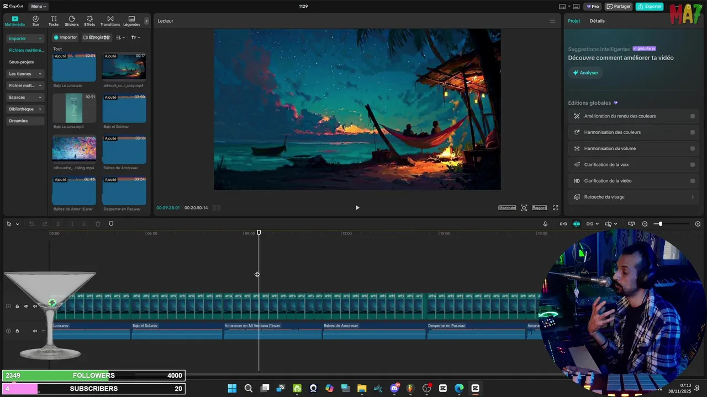The width and height of the screenshot is (707, 397).
Task: Lock the video track
Action: 17,307
